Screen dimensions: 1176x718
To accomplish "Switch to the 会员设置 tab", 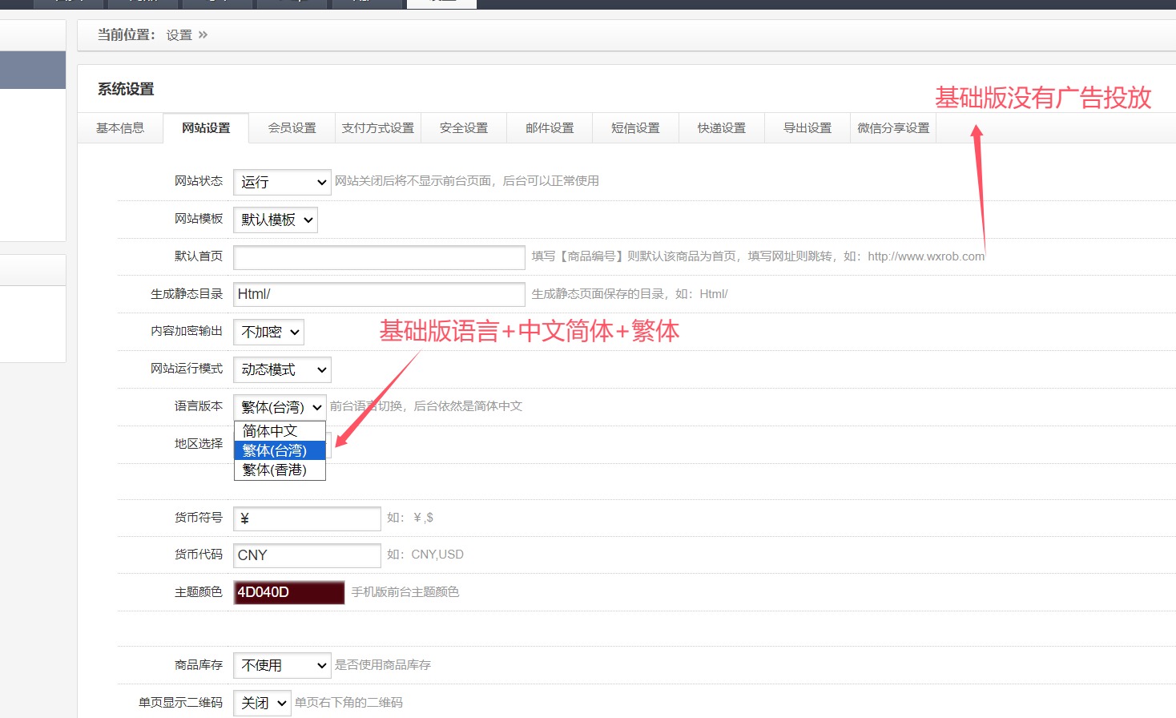I will [292, 128].
